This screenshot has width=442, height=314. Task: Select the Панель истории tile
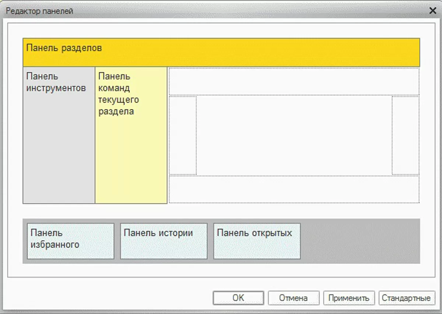point(164,241)
